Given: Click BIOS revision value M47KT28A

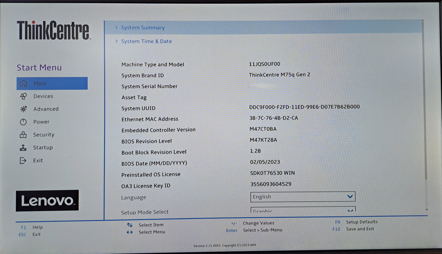Looking at the screenshot, I should coord(264,140).
